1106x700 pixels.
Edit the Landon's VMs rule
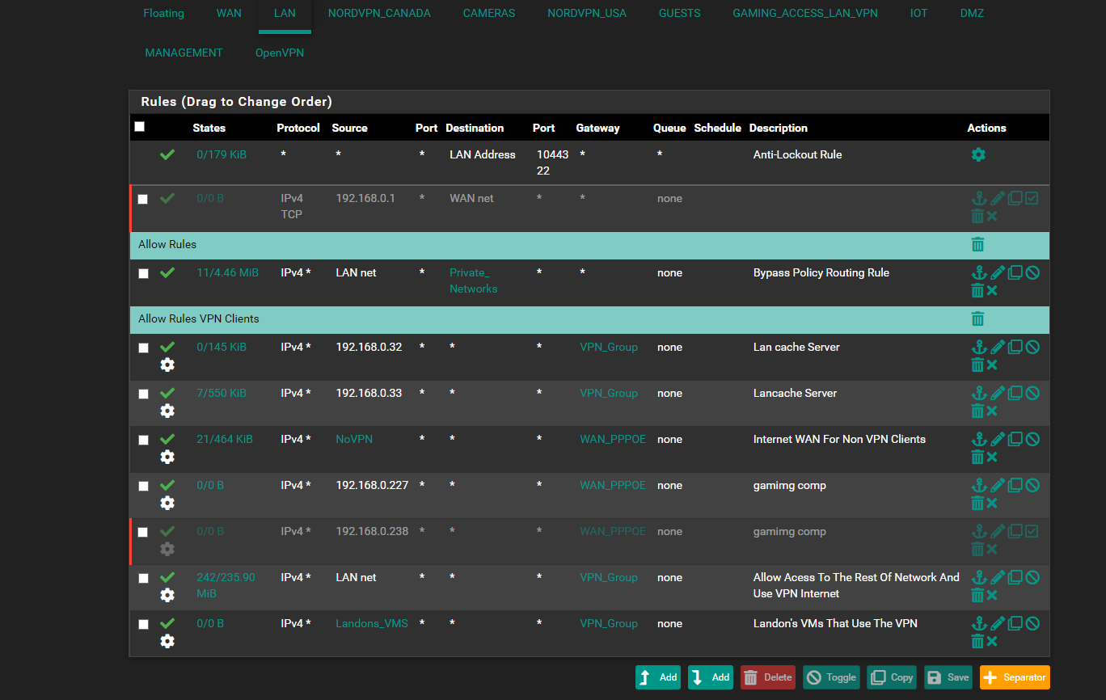998,623
